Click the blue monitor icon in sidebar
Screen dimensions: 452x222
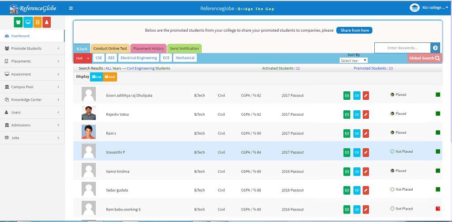tap(28, 22)
